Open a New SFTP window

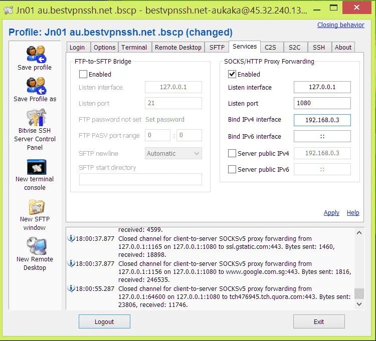pos(37,207)
